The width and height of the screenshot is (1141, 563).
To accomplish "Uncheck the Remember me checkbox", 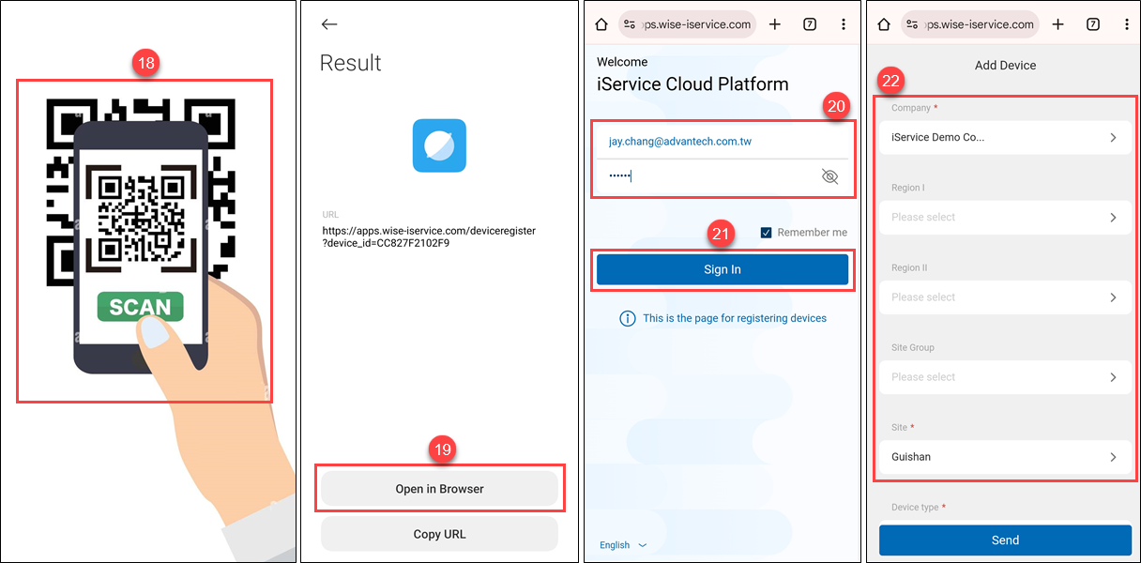I will (x=767, y=232).
